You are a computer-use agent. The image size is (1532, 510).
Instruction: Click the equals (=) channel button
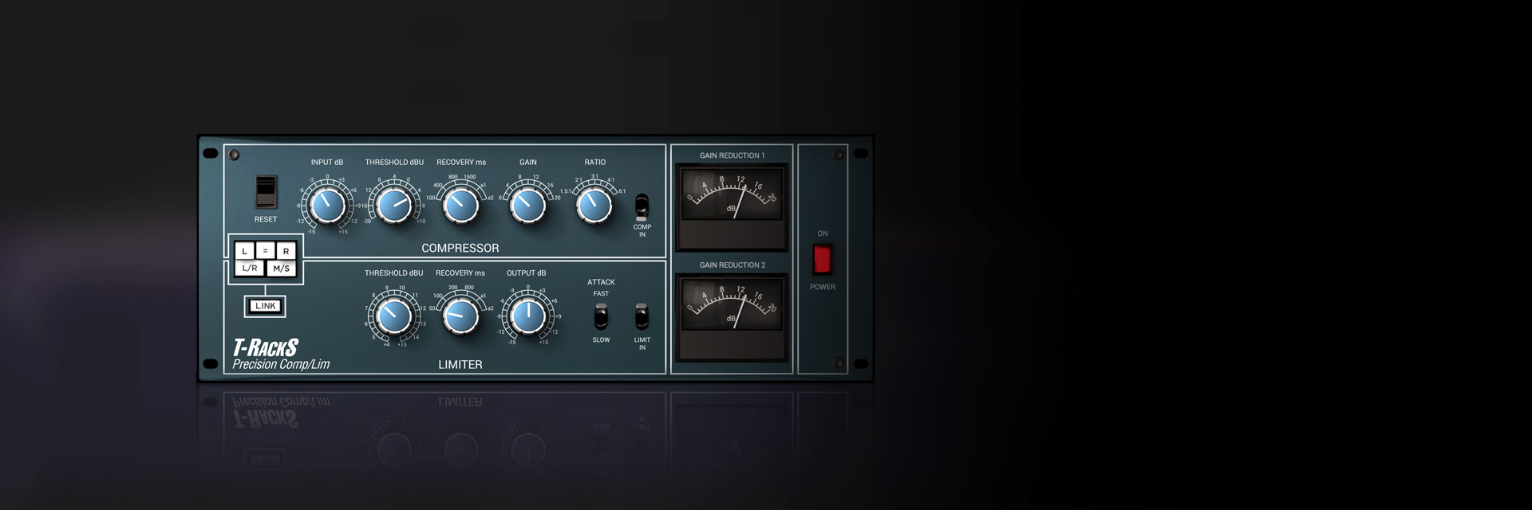266,251
